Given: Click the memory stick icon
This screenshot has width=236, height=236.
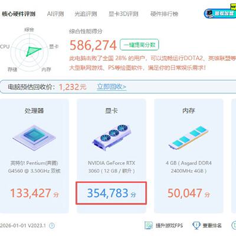Looking at the screenshot, I should click(188, 137).
